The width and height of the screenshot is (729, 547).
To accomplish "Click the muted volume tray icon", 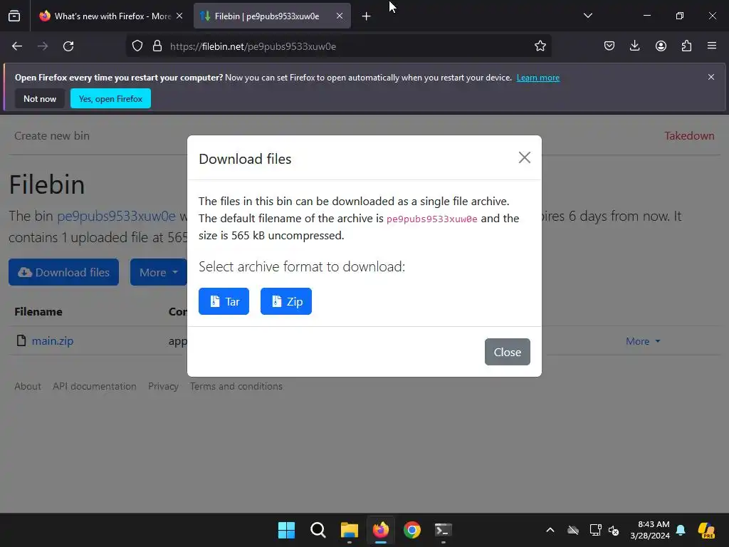I will coord(614,530).
